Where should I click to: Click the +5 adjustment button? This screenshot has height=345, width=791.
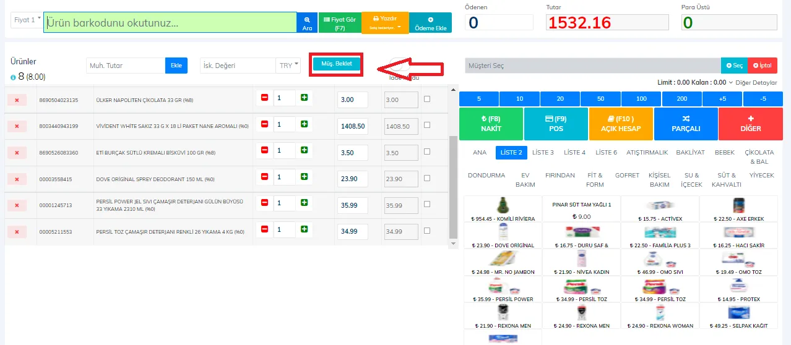point(722,99)
